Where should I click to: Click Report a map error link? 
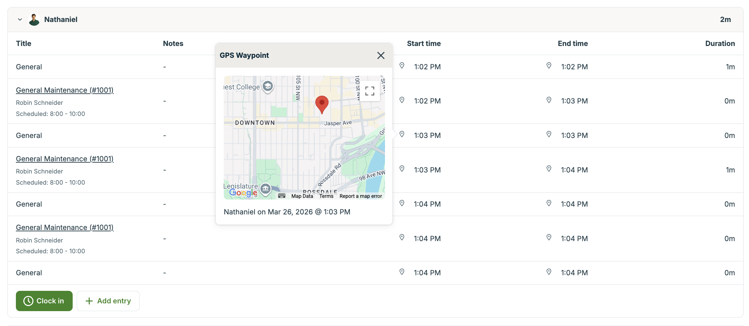tap(360, 196)
